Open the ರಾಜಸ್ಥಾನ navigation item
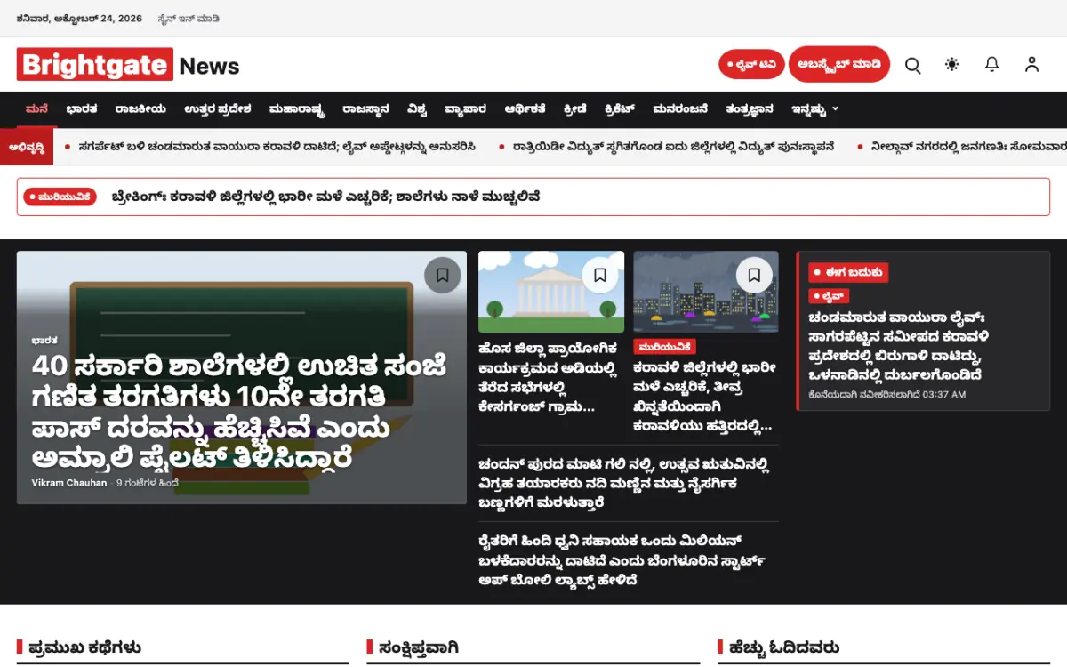Screen dimensions: 1067x667 tap(365, 109)
